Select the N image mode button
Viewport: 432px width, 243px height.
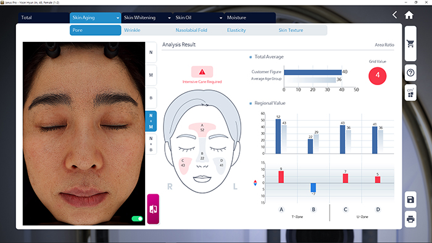151,52
